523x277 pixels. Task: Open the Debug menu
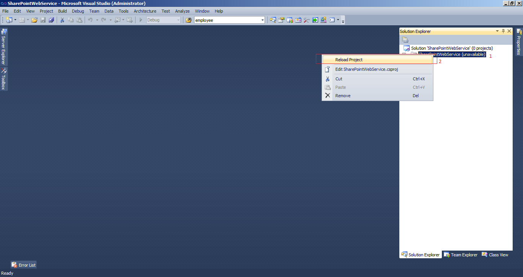(78, 11)
